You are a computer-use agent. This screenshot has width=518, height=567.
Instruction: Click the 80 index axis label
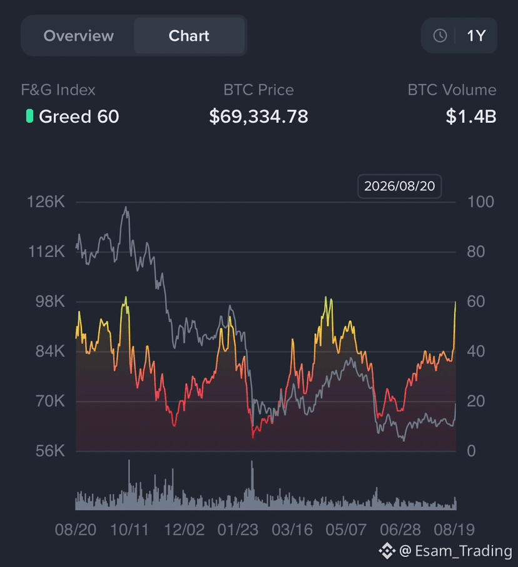pos(475,251)
